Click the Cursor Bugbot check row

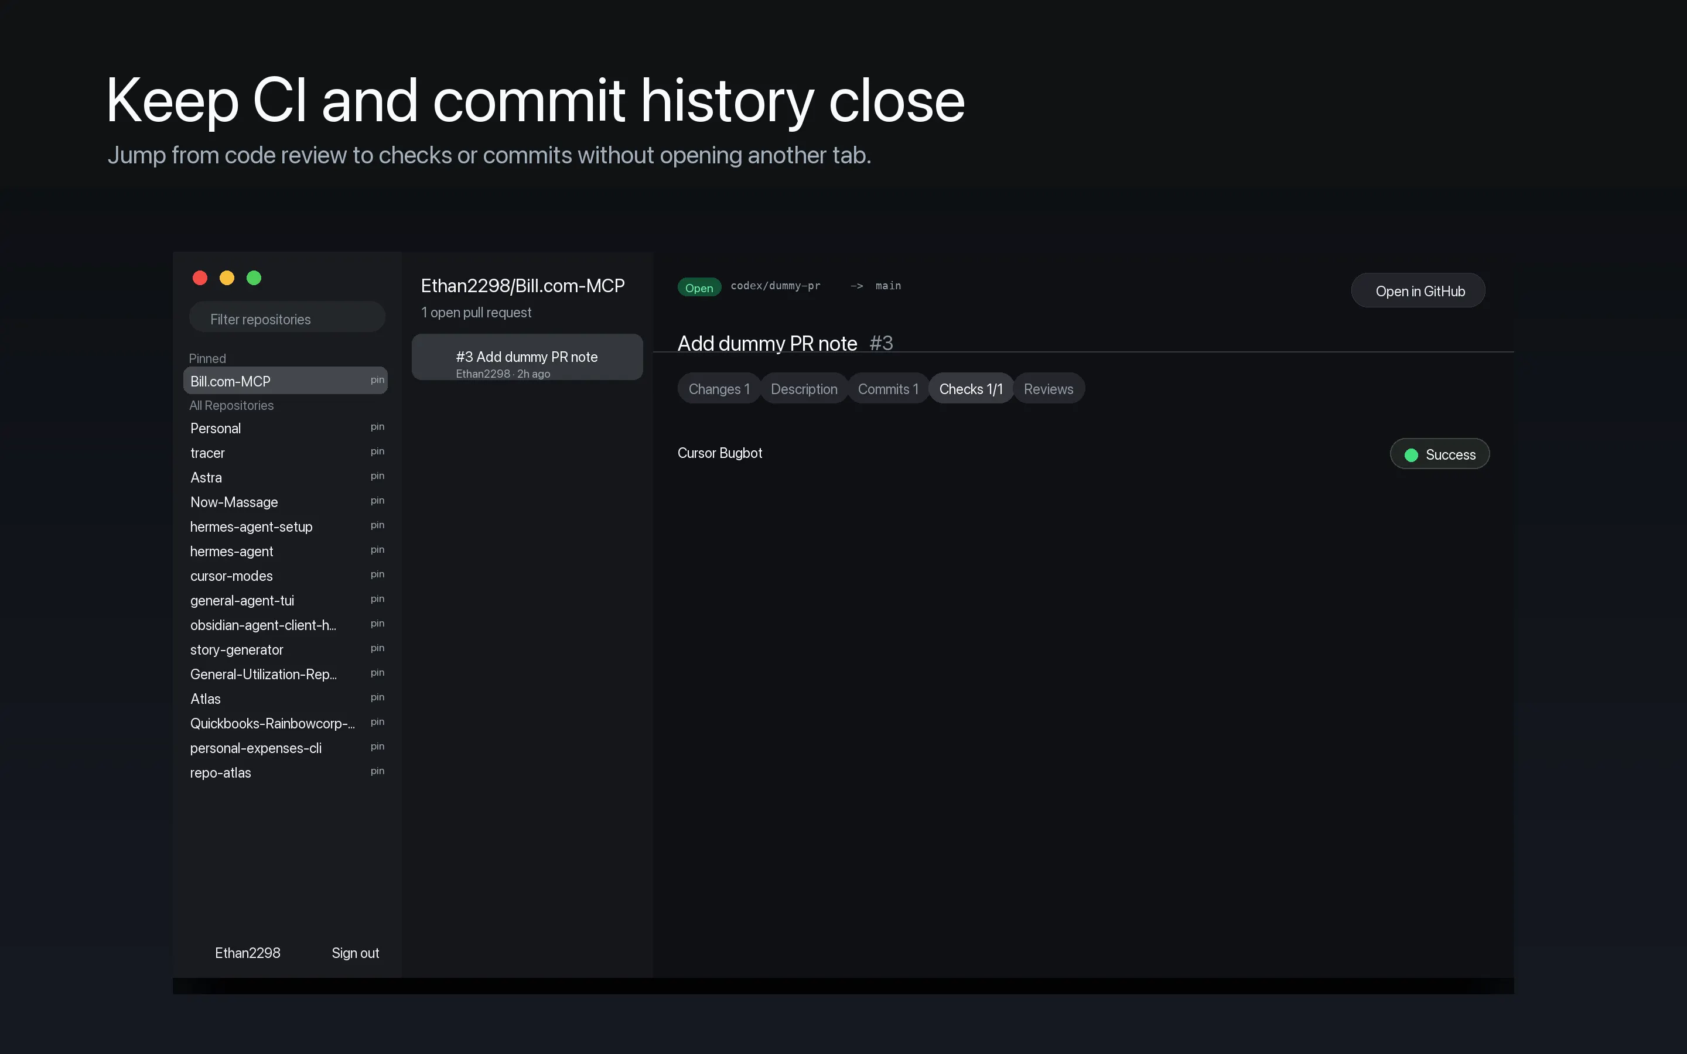[x=1083, y=454]
